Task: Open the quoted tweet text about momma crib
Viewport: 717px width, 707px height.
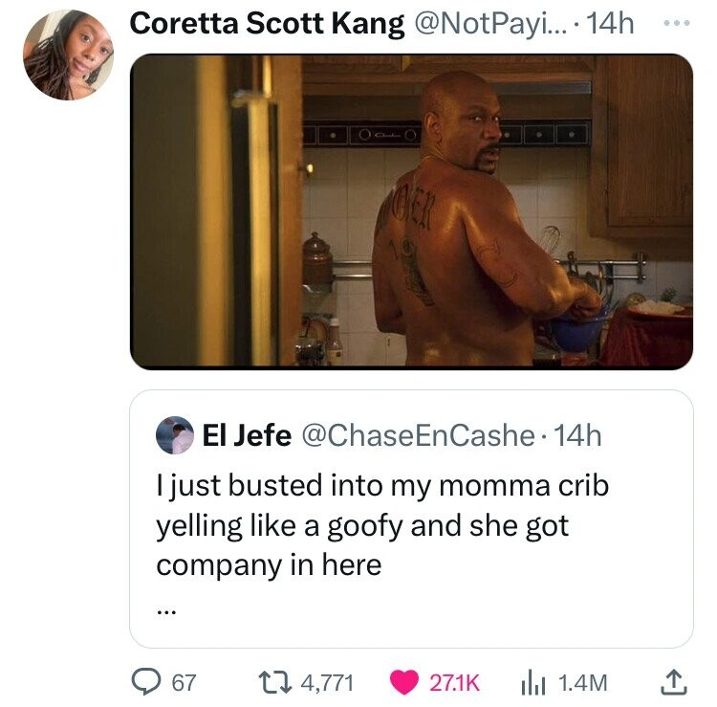Action: click(x=382, y=524)
